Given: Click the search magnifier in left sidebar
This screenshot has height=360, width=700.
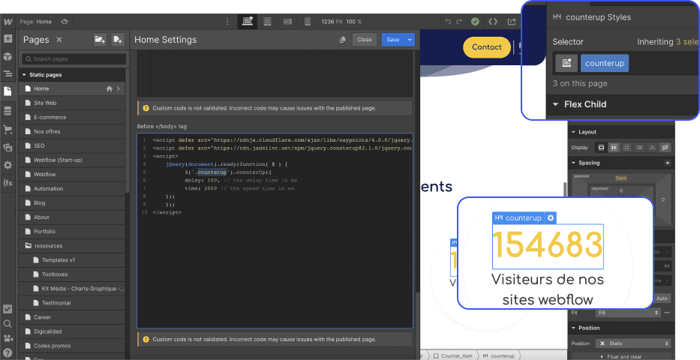Looking at the screenshot, I should (x=8, y=324).
